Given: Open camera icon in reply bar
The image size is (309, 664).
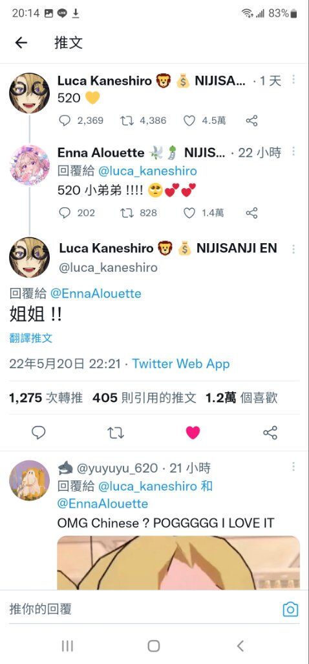Looking at the screenshot, I should coord(290,610).
